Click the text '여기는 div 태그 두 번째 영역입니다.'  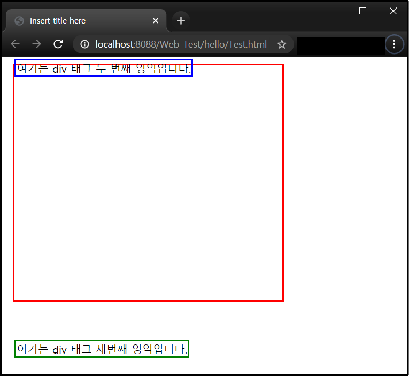coord(104,68)
